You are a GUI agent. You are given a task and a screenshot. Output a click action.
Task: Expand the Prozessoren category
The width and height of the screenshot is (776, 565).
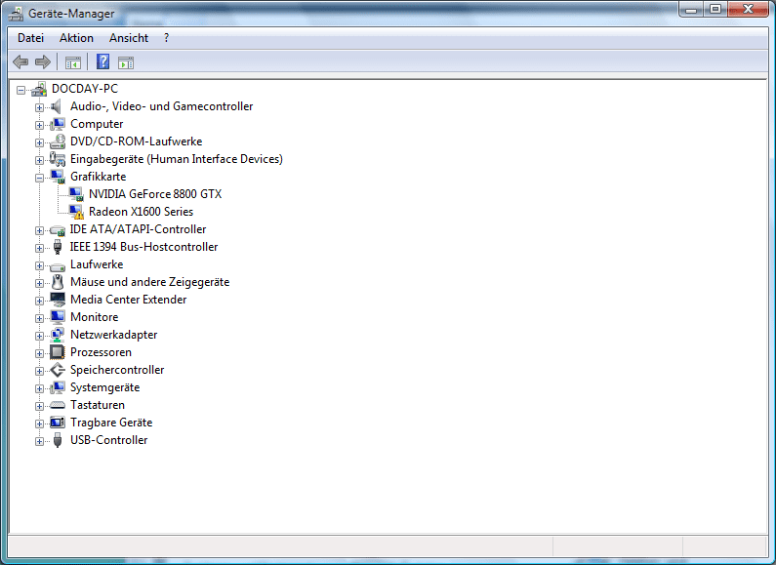39,353
